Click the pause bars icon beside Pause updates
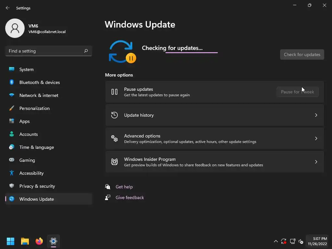 click(x=114, y=92)
